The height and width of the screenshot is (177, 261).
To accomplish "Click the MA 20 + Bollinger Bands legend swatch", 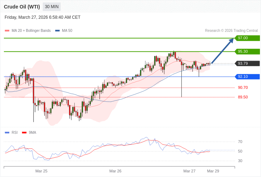I will [7, 30].
